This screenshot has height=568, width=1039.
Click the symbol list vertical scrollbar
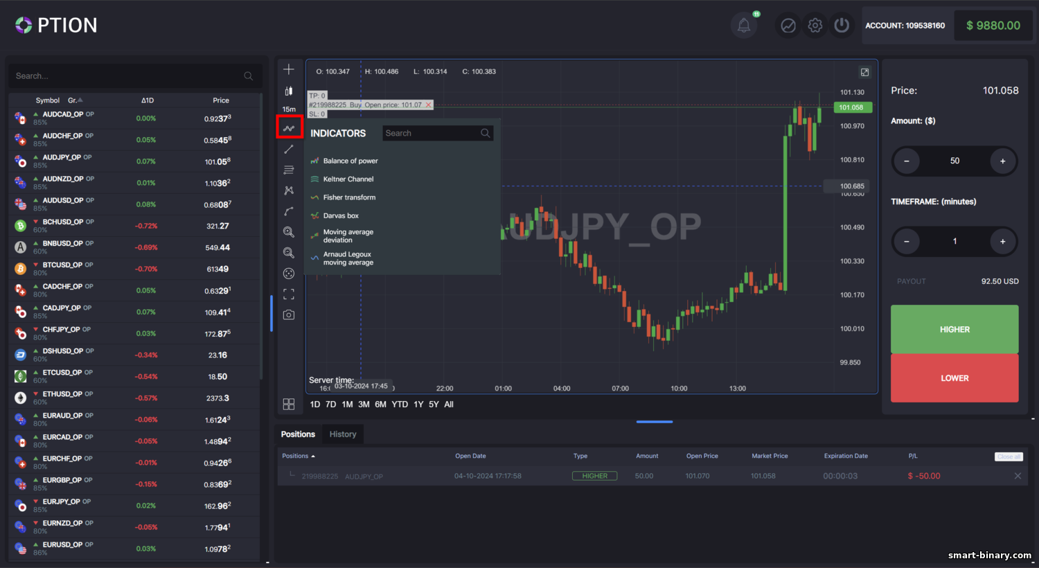262,236
